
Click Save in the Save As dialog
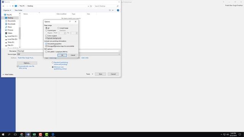click(x=101, y=74)
